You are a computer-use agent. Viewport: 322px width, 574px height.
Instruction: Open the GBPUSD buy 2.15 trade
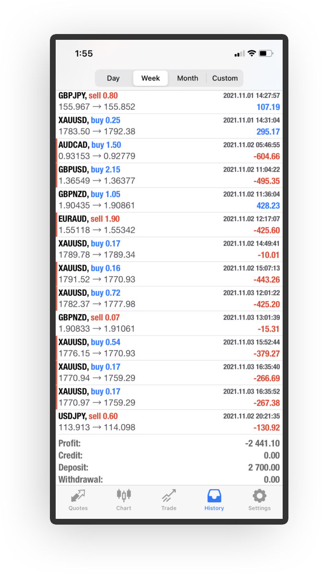coord(169,175)
